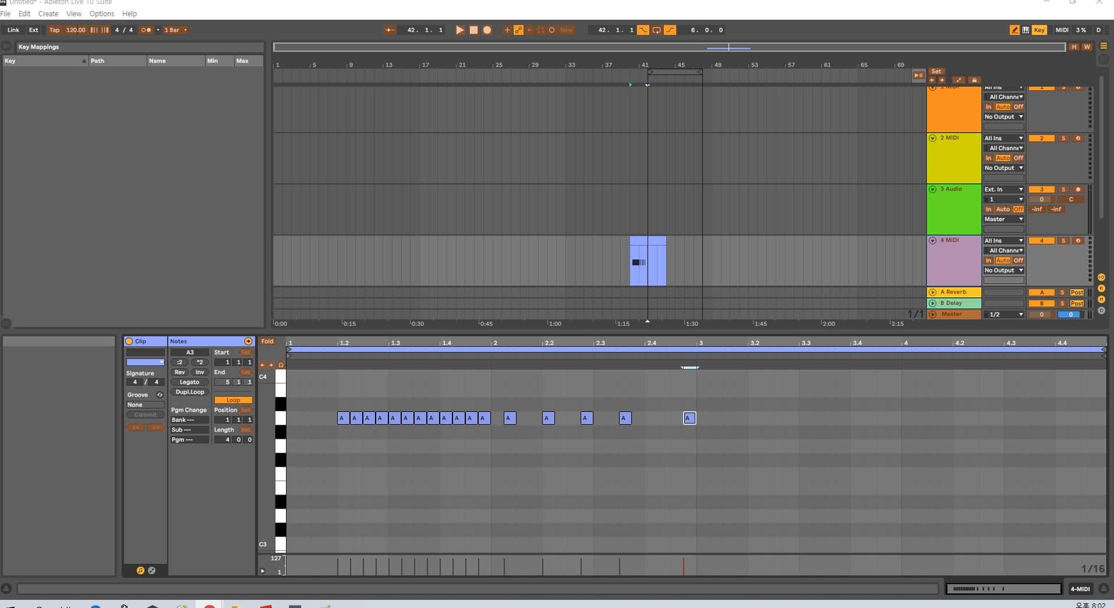The width and height of the screenshot is (1114, 608).
Task: Toggle the Notes box show/hide icon
Action: [x=248, y=341]
